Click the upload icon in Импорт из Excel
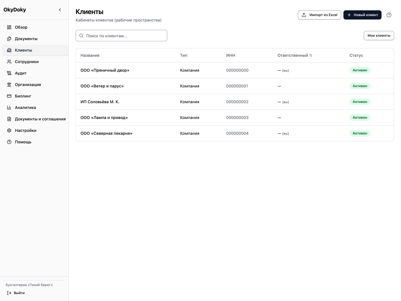This screenshot has height=301, width=401. coord(304,15)
